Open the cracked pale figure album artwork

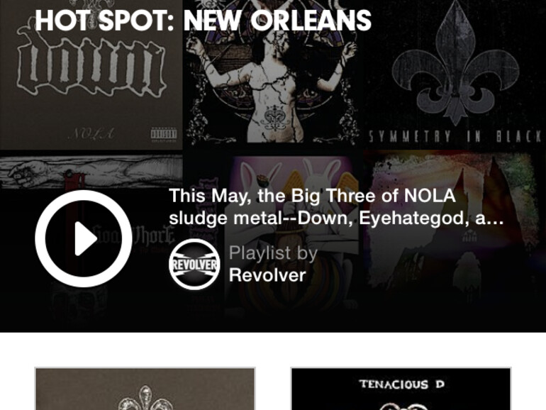pyautogui.click(x=273, y=75)
